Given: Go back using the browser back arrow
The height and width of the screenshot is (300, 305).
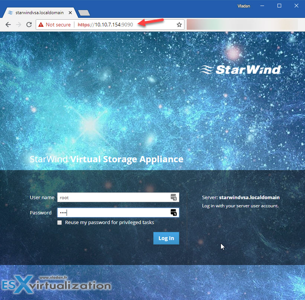Looking at the screenshot, I should click(x=8, y=25).
